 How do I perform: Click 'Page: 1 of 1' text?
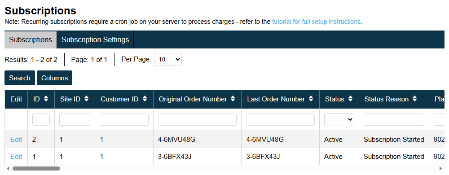(89, 60)
